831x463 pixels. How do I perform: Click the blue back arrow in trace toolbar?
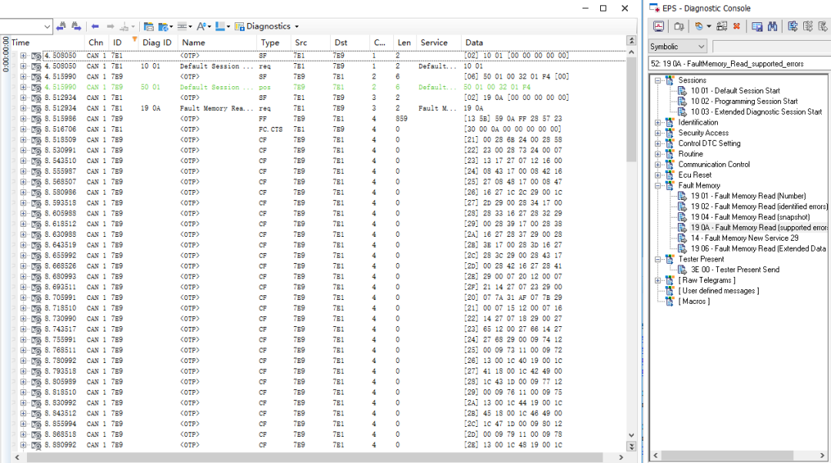[95, 26]
